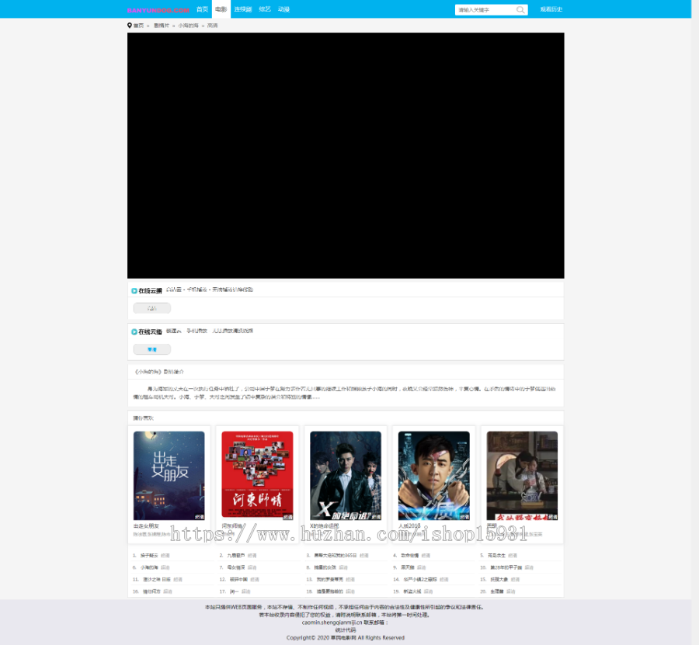Go to the 连续剧 section
This screenshot has height=645, width=699.
[x=244, y=9]
